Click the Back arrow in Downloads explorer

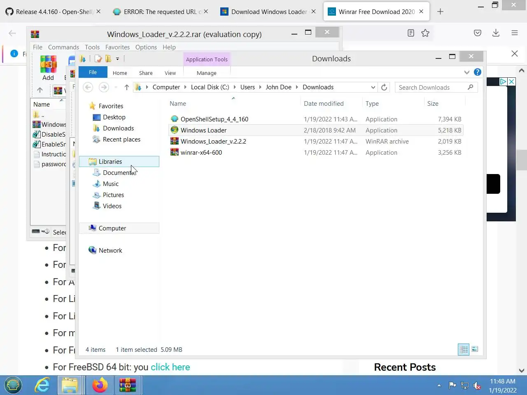(x=88, y=87)
